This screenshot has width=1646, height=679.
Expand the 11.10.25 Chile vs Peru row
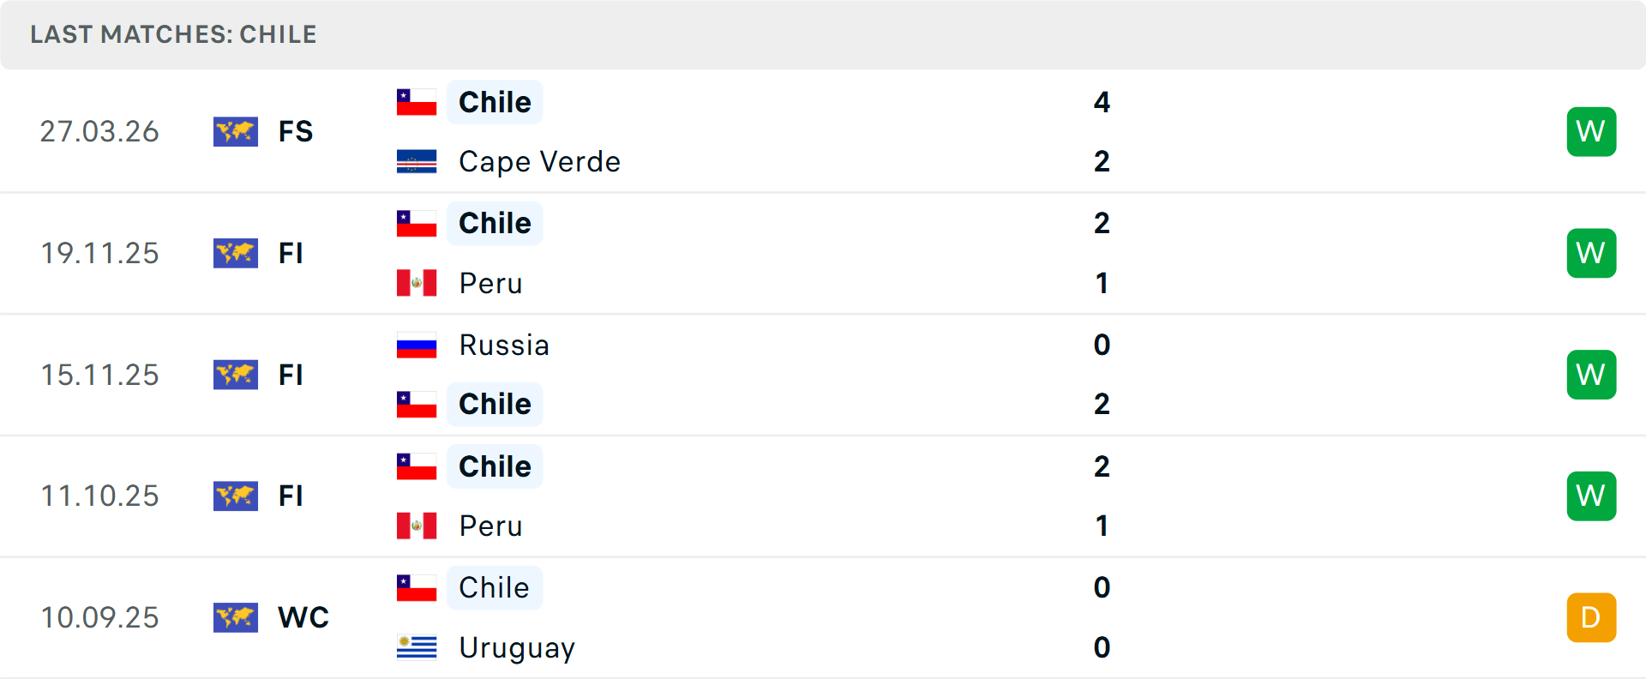[823, 496]
